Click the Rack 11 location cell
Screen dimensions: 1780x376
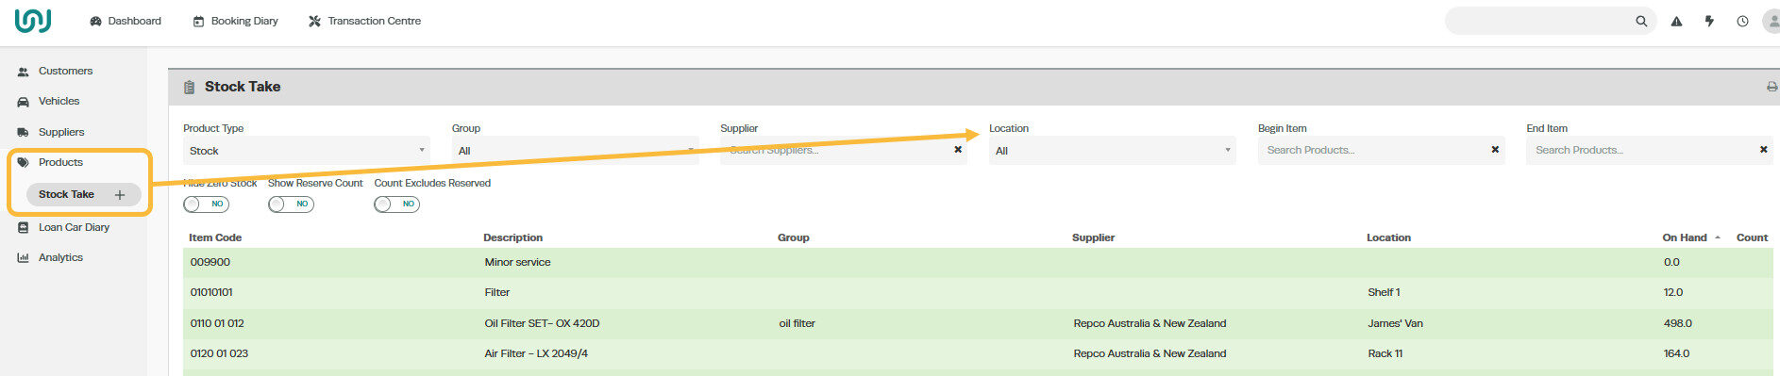(1385, 353)
